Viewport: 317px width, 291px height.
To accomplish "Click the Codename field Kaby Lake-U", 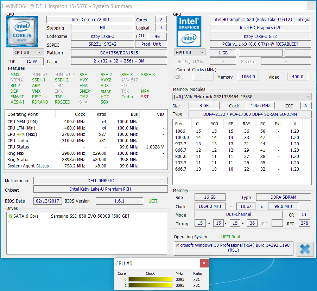I will pyautogui.click(x=102, y=36).
